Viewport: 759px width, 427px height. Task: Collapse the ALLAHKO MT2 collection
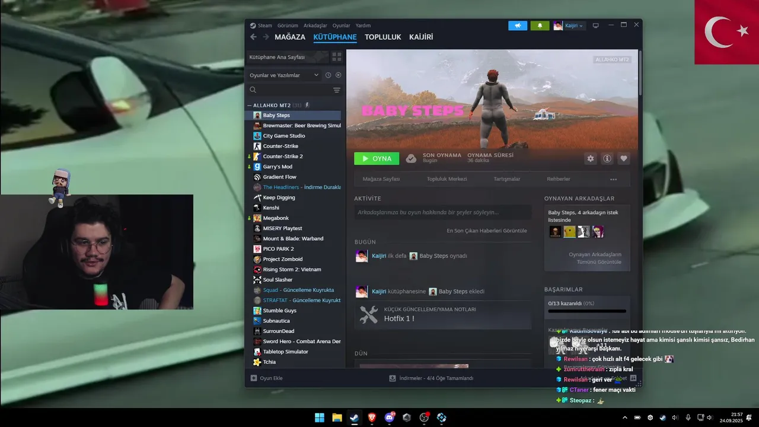tap(249, 105)
